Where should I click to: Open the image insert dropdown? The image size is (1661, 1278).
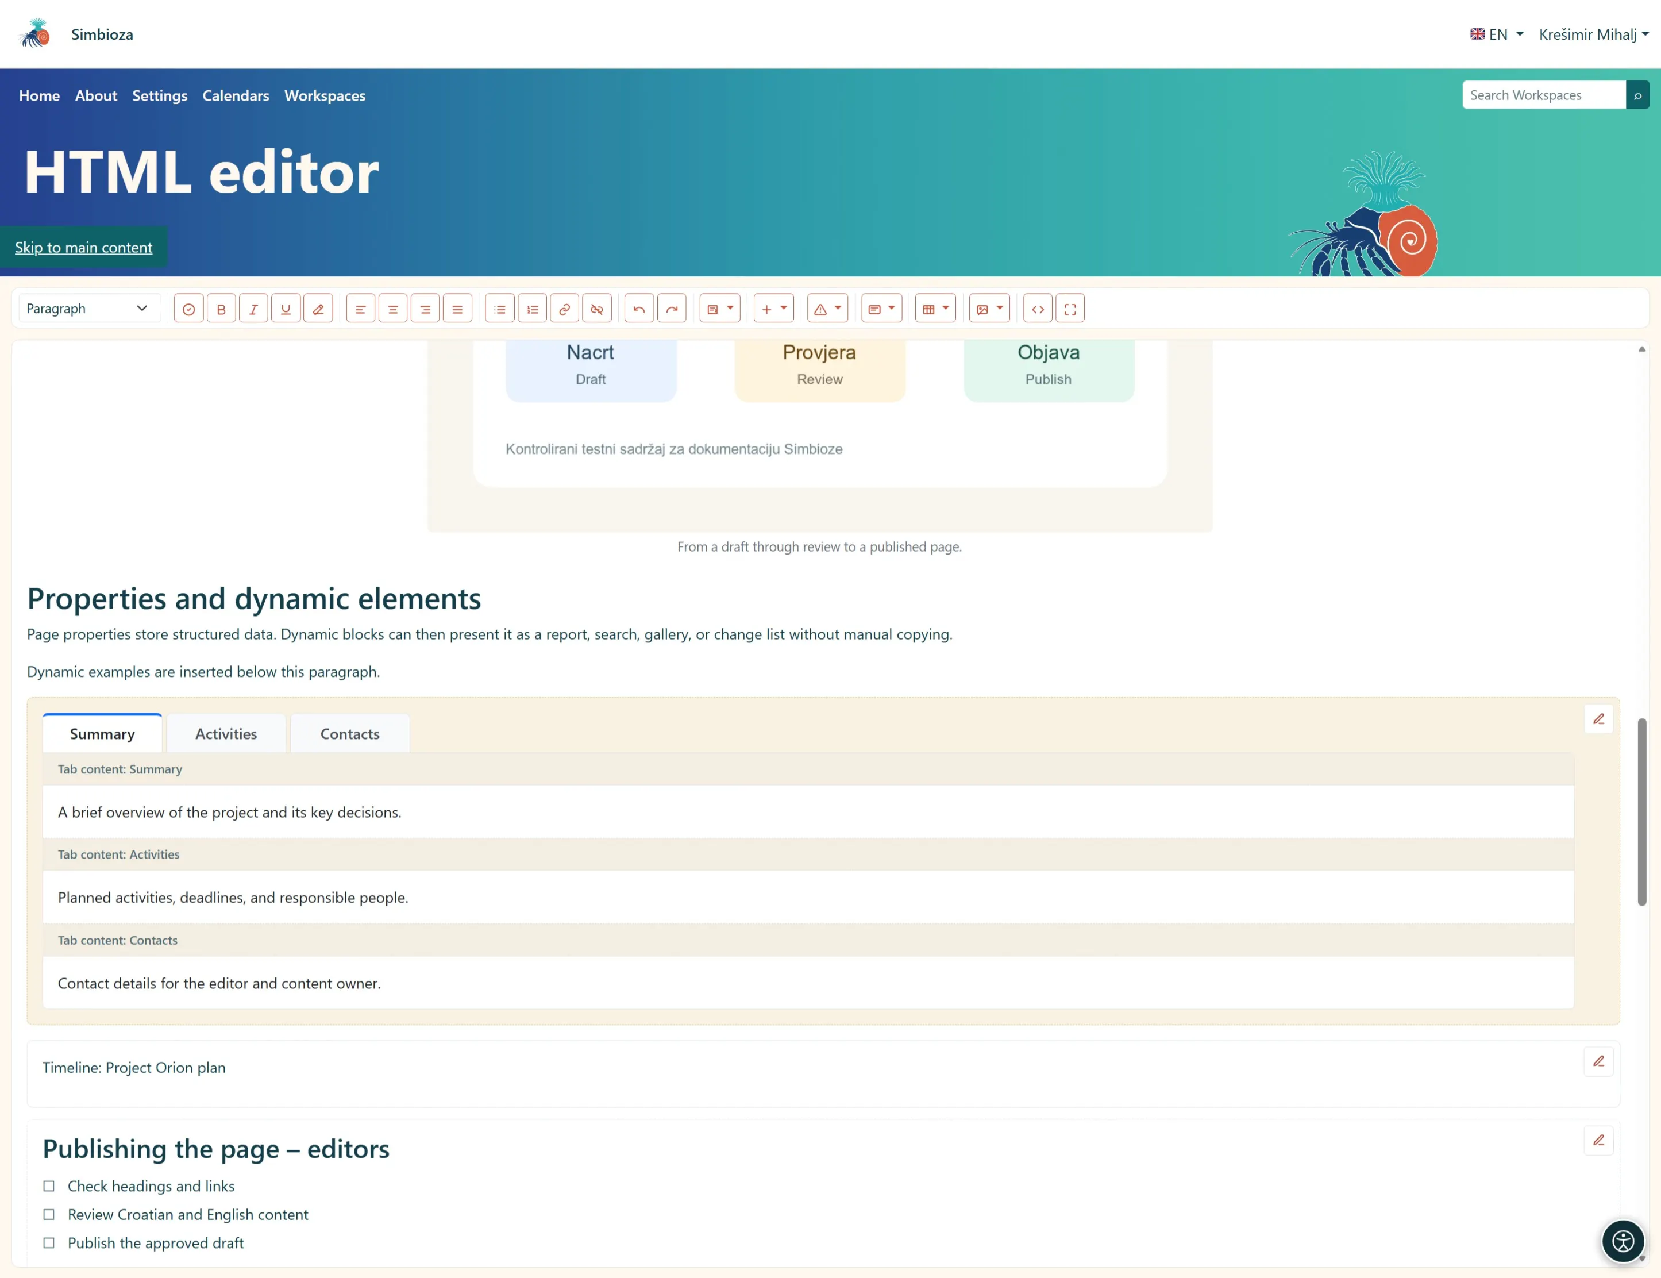pyautogui.click(x=989, y=309)
